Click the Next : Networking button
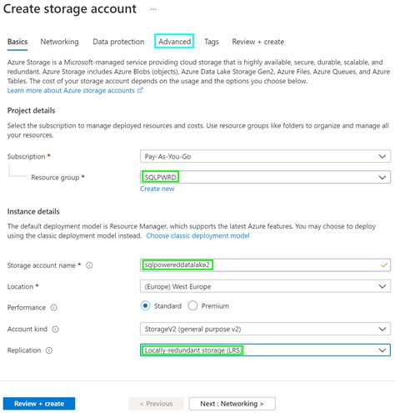This screenshot has width=395, height=413. [232, 404]
